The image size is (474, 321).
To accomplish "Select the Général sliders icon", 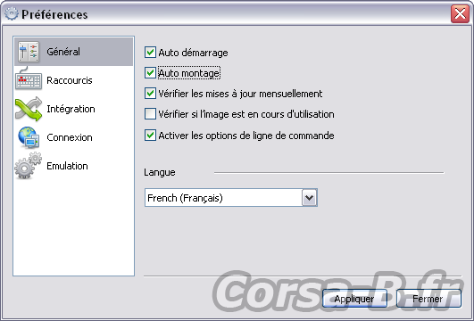I will pyautogui.click(x=29, y=52).
